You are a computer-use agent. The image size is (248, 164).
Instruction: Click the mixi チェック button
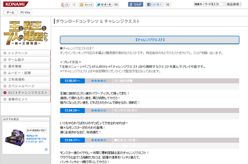(x=86, y=5)
